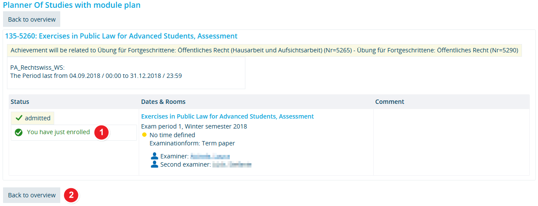
Task: Click the PA_Rechtswiss_WS period box
Action: (x=126, y=73)
